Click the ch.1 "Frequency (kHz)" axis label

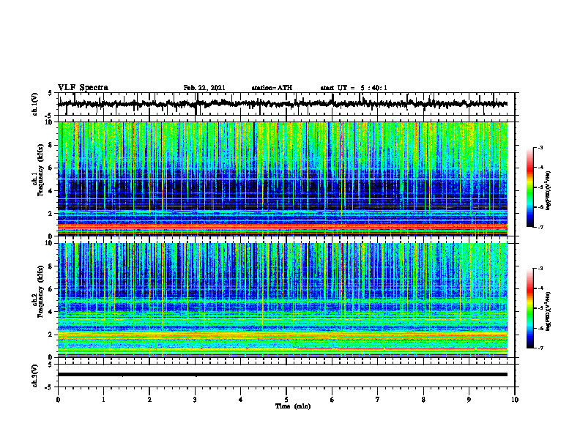pyautogui.click(x=41, y=170)
